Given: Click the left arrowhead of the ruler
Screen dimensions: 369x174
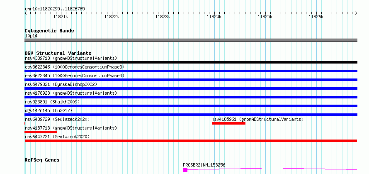Looking at the screenshot, I should pos(26,13).
